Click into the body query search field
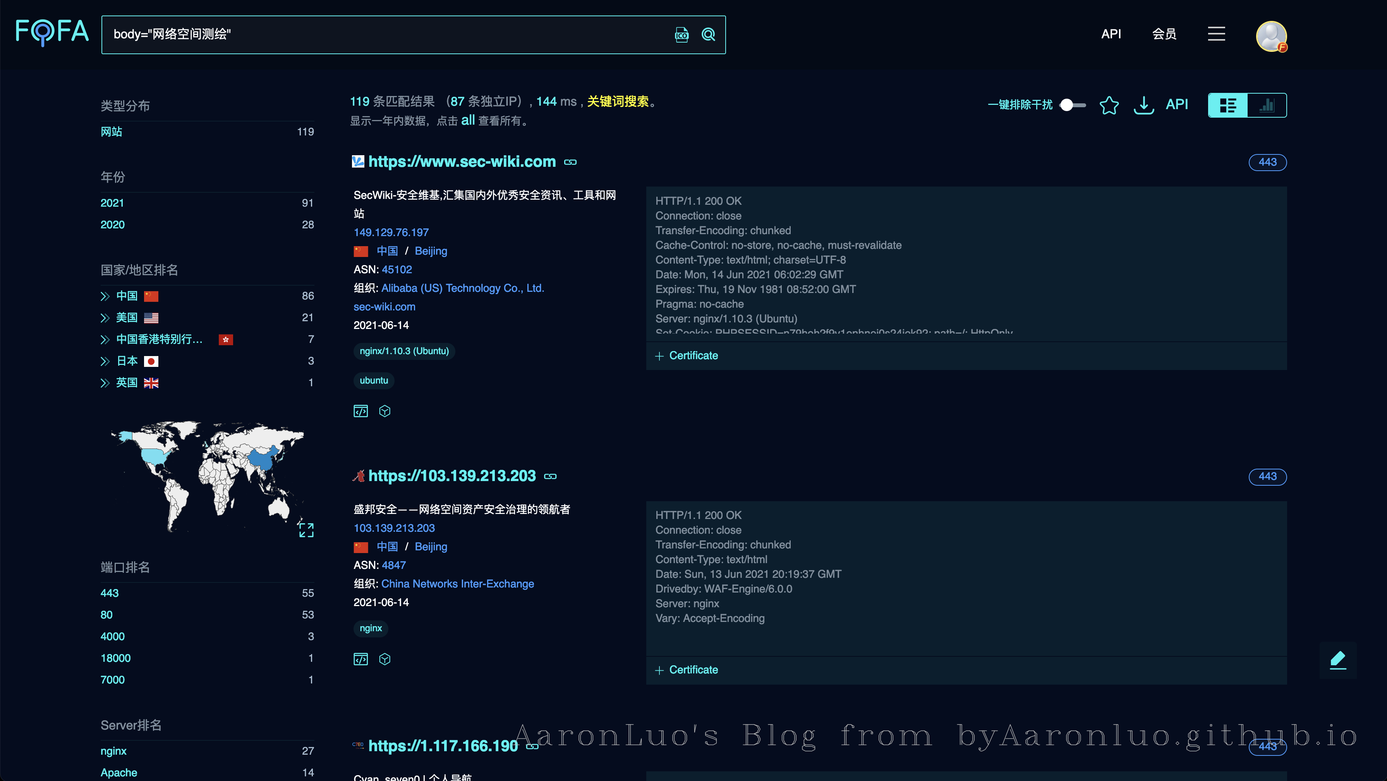The width and height of the screenshot is (1387, 781). tap(377, 34)
